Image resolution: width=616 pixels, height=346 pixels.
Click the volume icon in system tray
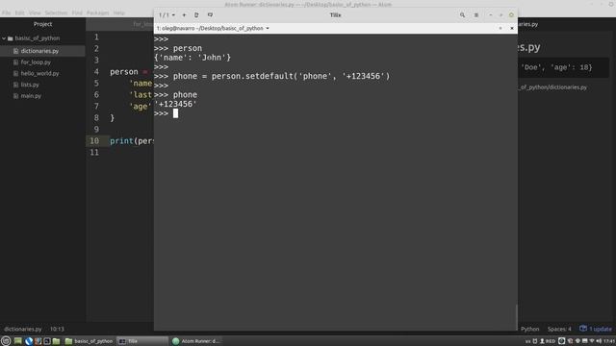click(599, 341)
